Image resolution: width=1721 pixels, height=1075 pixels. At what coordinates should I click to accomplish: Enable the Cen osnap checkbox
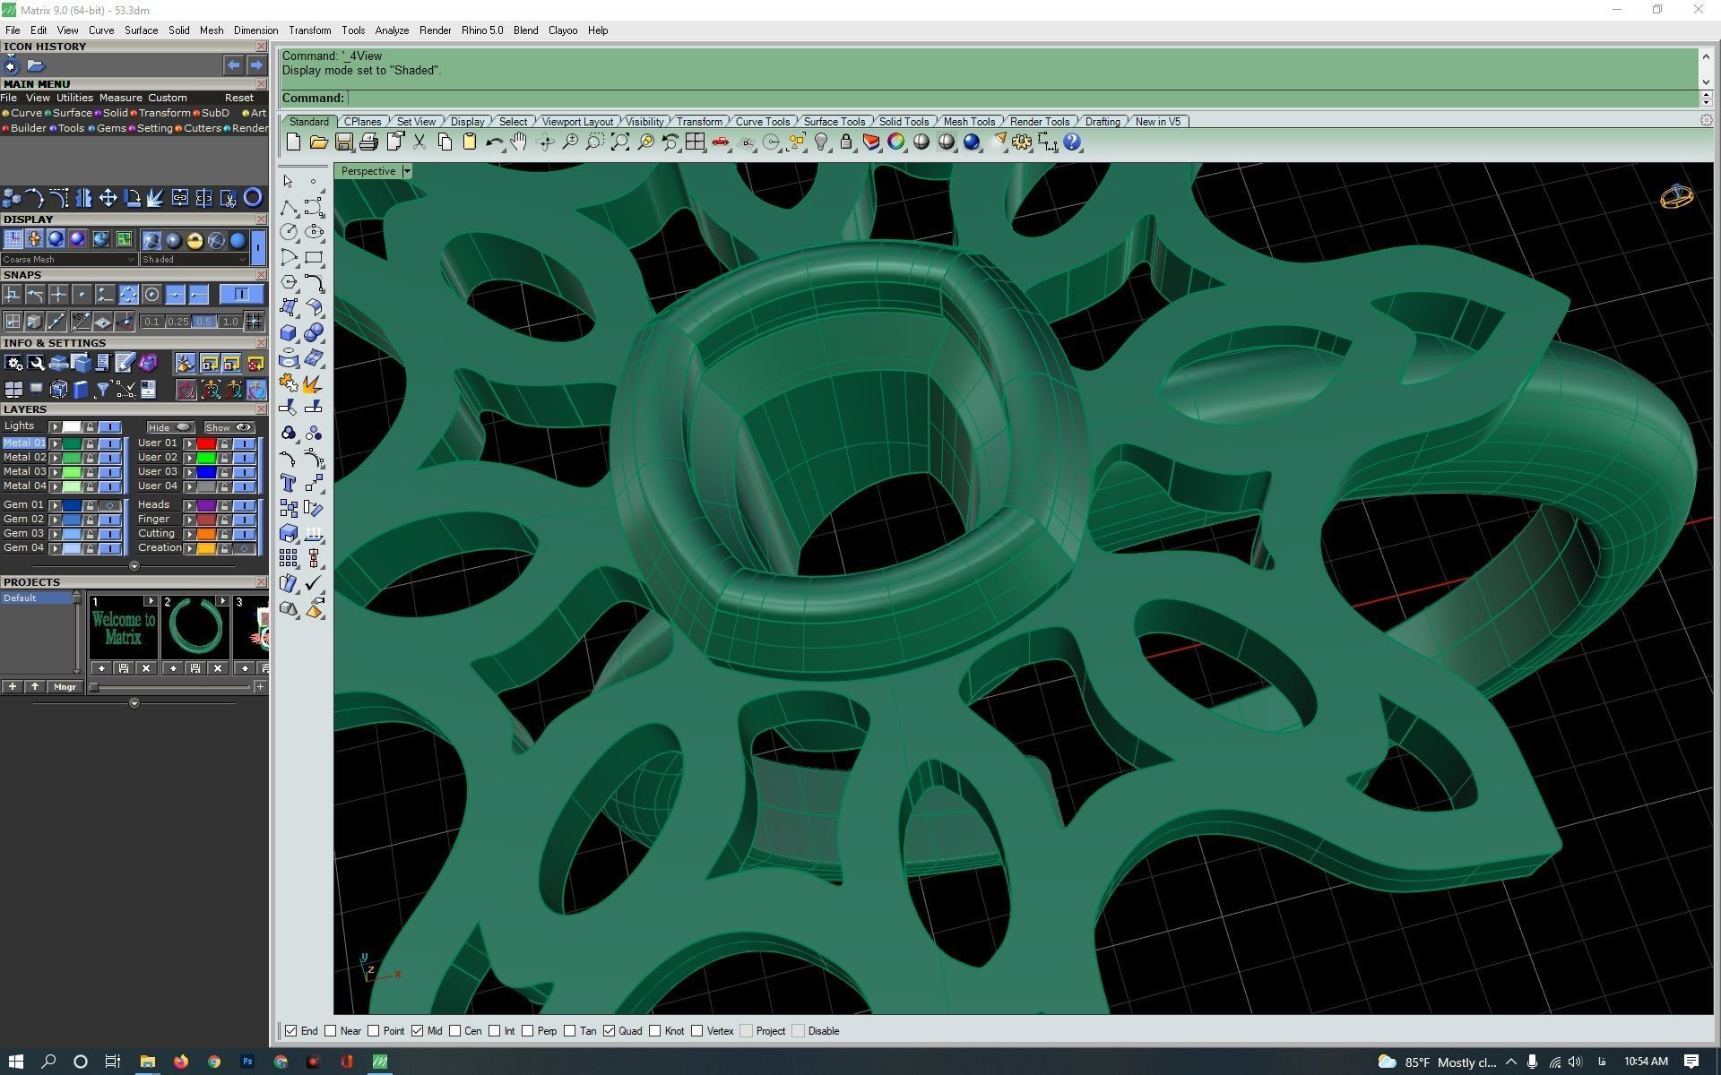click(x=454, y=1031)
